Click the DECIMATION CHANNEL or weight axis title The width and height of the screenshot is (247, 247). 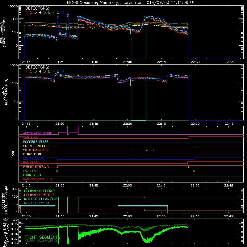(5, 200)
